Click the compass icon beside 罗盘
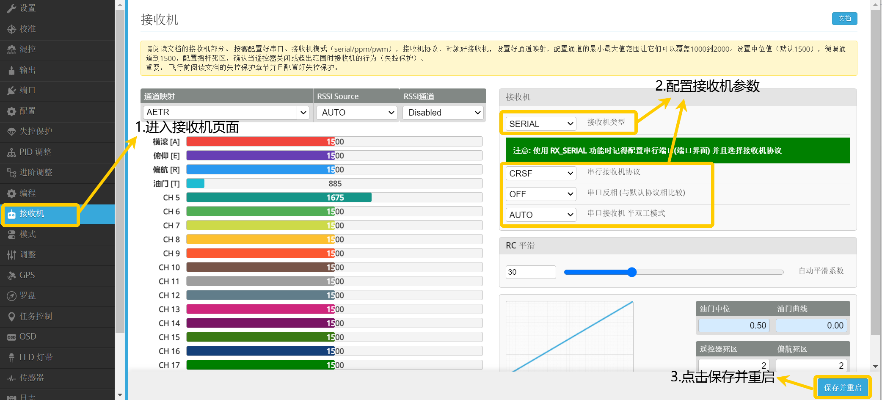This screenshot has height=400, width=882. point(11,296)
